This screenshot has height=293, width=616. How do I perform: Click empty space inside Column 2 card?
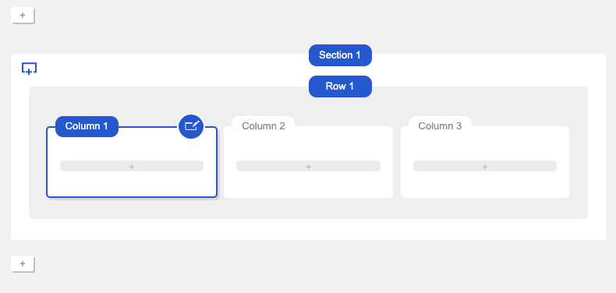click(x=309, y=185)
